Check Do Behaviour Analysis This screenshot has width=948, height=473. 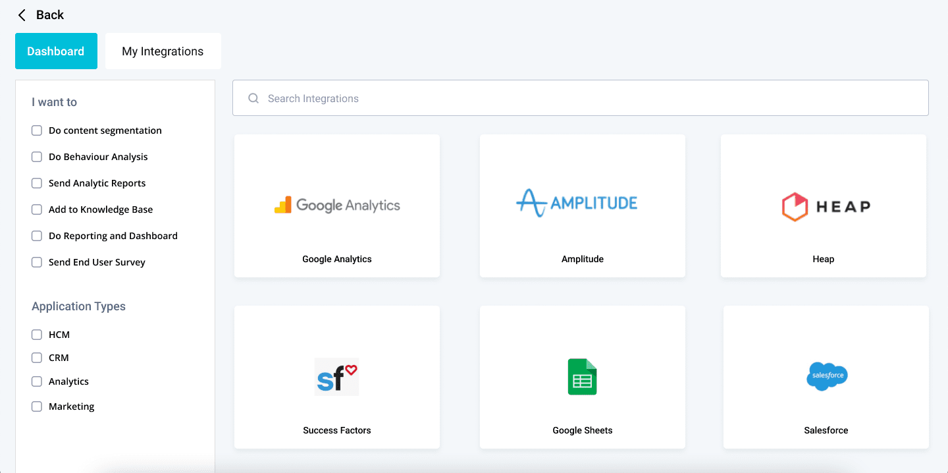(x=37, y=157)
